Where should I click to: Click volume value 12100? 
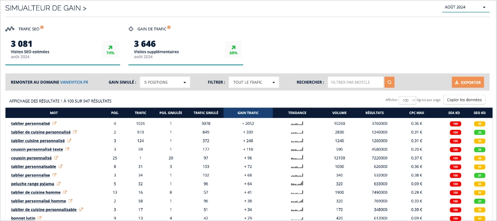[x=339, y=158]
